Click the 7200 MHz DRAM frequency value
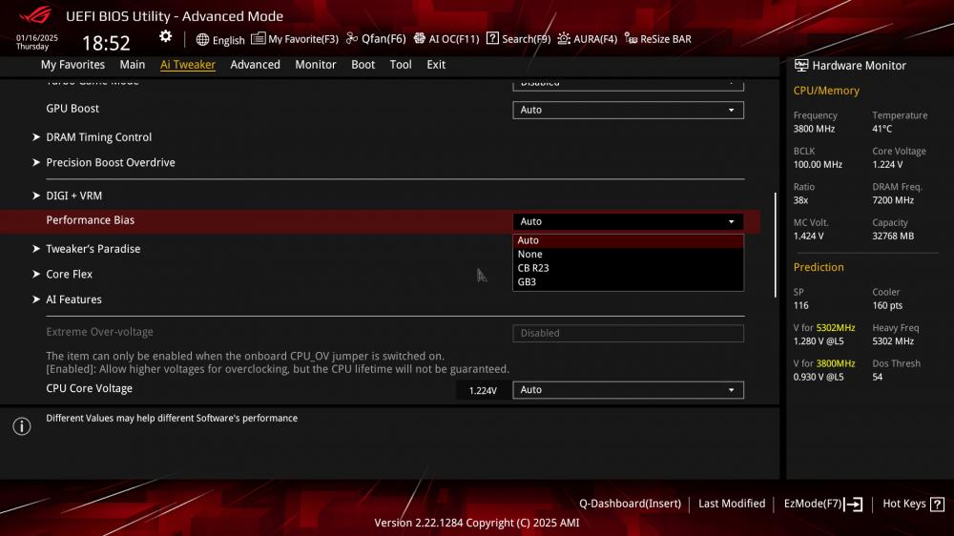The image size is (954, 536). (x=893, y=200)
